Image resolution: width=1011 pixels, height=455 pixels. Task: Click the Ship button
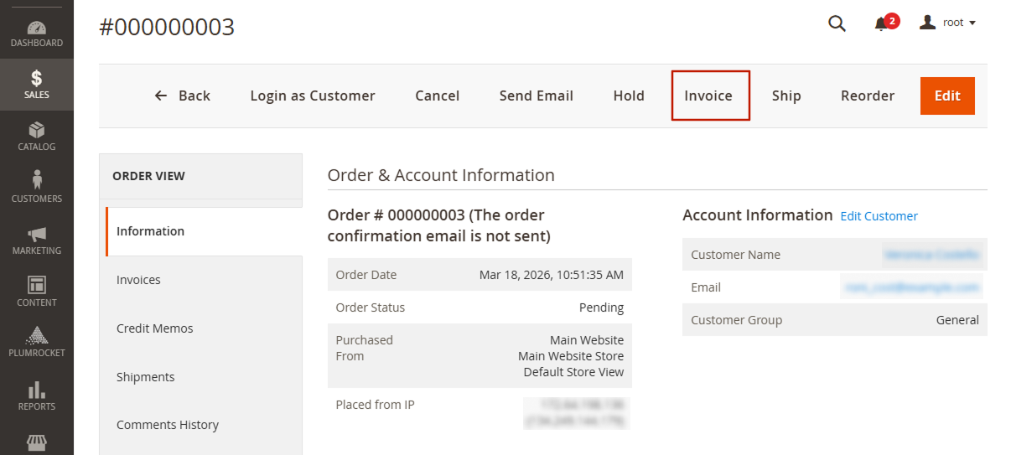pos(786,96)
